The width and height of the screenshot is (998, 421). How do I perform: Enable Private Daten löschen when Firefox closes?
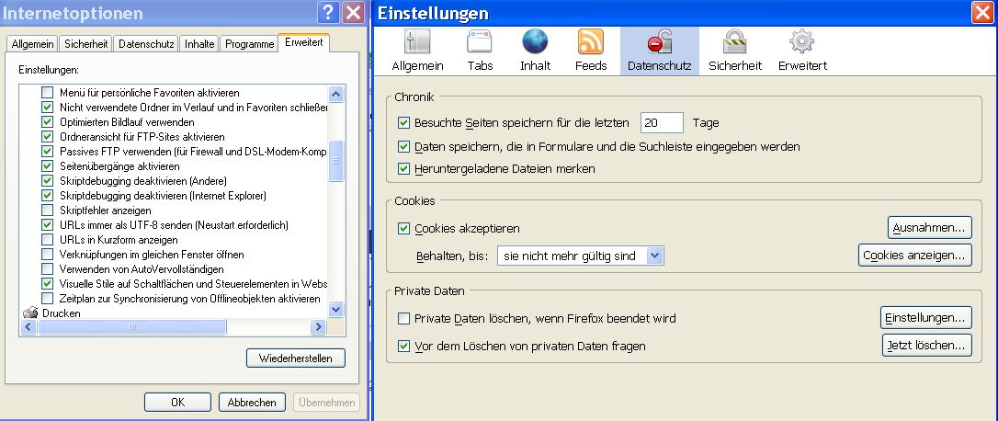[403, 319]
